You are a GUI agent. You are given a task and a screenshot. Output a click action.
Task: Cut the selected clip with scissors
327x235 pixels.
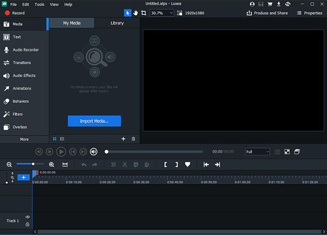(x=125, y=165)
